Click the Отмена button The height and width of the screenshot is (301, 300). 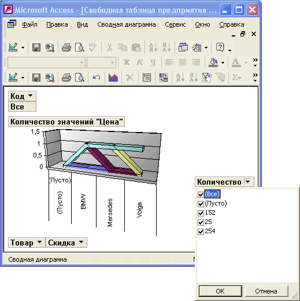266,291
